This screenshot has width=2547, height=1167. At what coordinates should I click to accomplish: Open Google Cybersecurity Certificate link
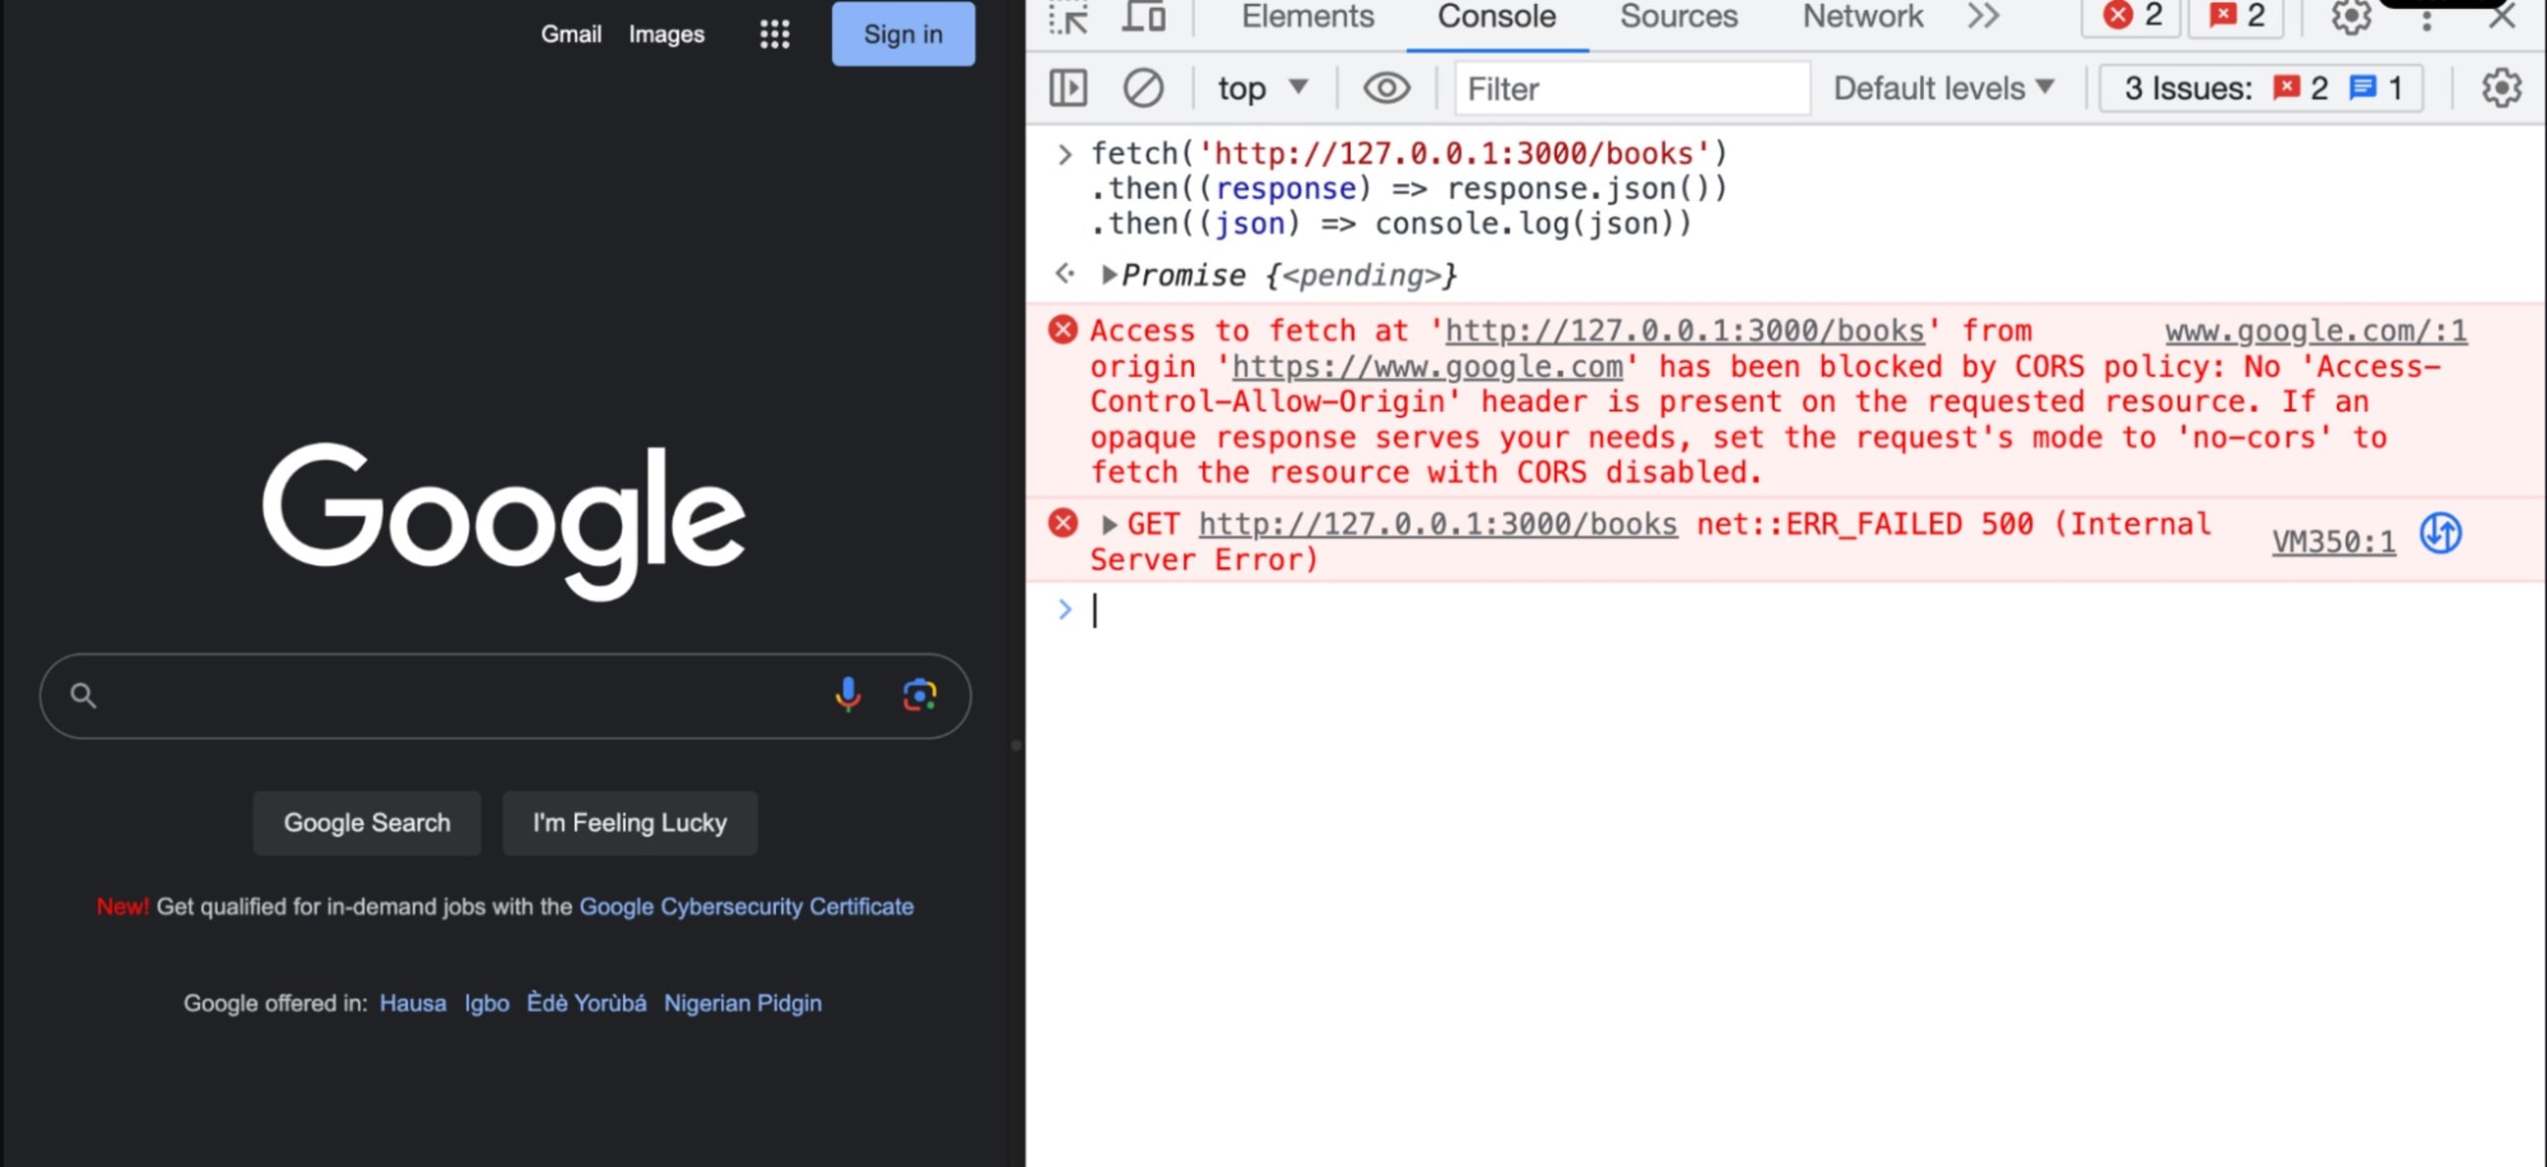point(746,906)
